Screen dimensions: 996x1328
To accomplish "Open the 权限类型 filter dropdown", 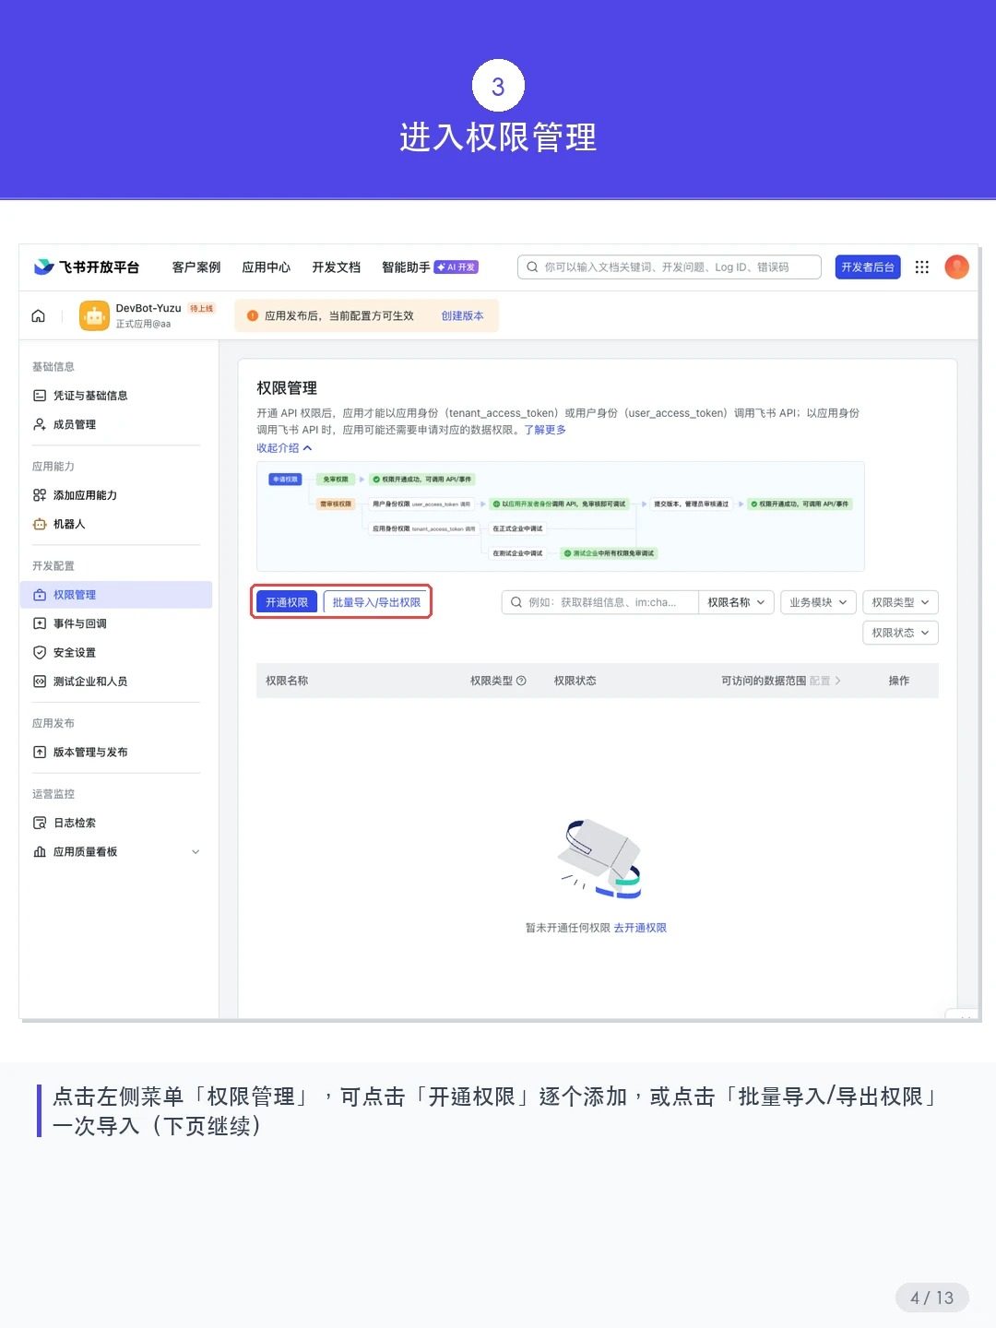I will 900,602.
